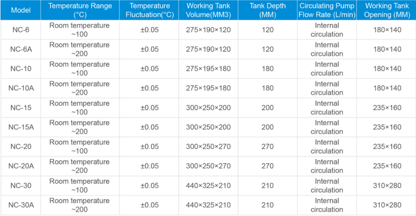This screenshot has height=216, width=416.
Task: Select the NC-6 model cell
Action: click(21, 30)
